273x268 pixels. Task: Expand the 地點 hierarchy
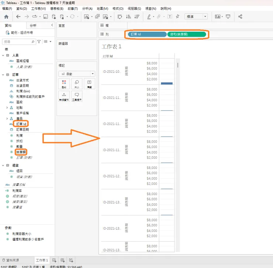(x=7, y=108)
